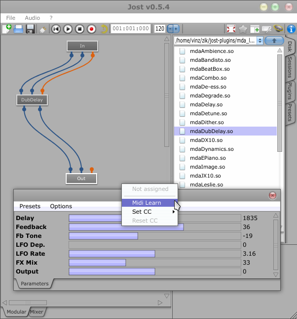Select mdaDynamics.so in the file list
Image resolution: width=297 pixels, height=319 pixels.
225,149
